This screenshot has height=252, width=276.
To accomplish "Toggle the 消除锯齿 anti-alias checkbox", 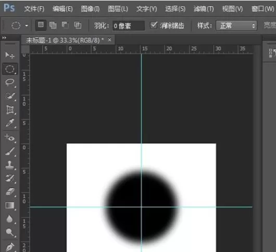I will 154,26.
